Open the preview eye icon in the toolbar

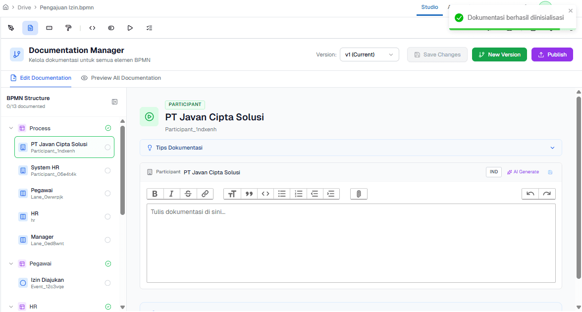[x=111, y=28]
